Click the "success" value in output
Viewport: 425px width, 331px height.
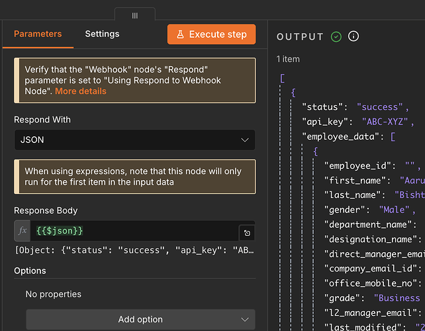point(380,107)
